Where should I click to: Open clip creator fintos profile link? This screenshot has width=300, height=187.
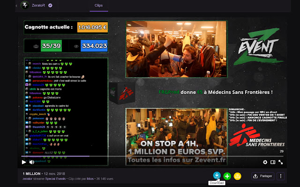(x=90, y=179)
